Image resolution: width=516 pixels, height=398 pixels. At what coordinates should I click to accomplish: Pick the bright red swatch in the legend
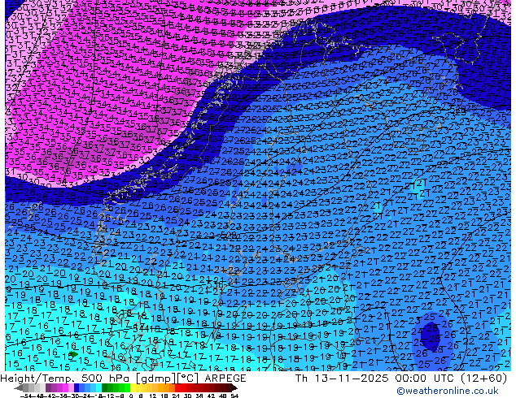click(x=177, y=388)
